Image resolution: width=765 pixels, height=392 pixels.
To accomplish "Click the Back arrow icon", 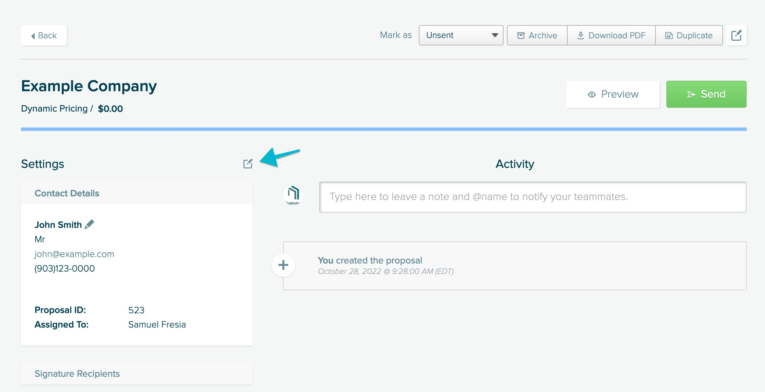I will pyautogui.click(x=33, y=35).
